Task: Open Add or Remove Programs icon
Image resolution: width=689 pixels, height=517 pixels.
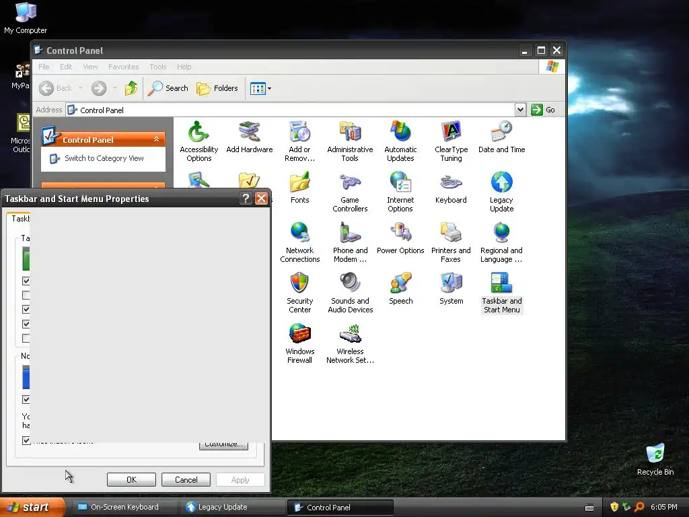Action: 299,141
